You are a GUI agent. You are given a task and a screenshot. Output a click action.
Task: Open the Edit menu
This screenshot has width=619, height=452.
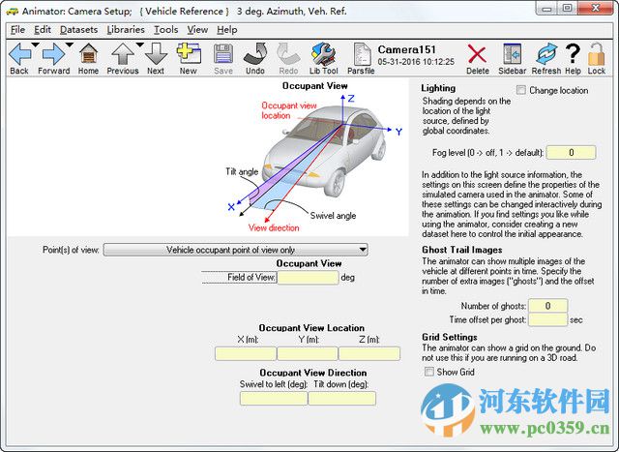pos(43,30)
